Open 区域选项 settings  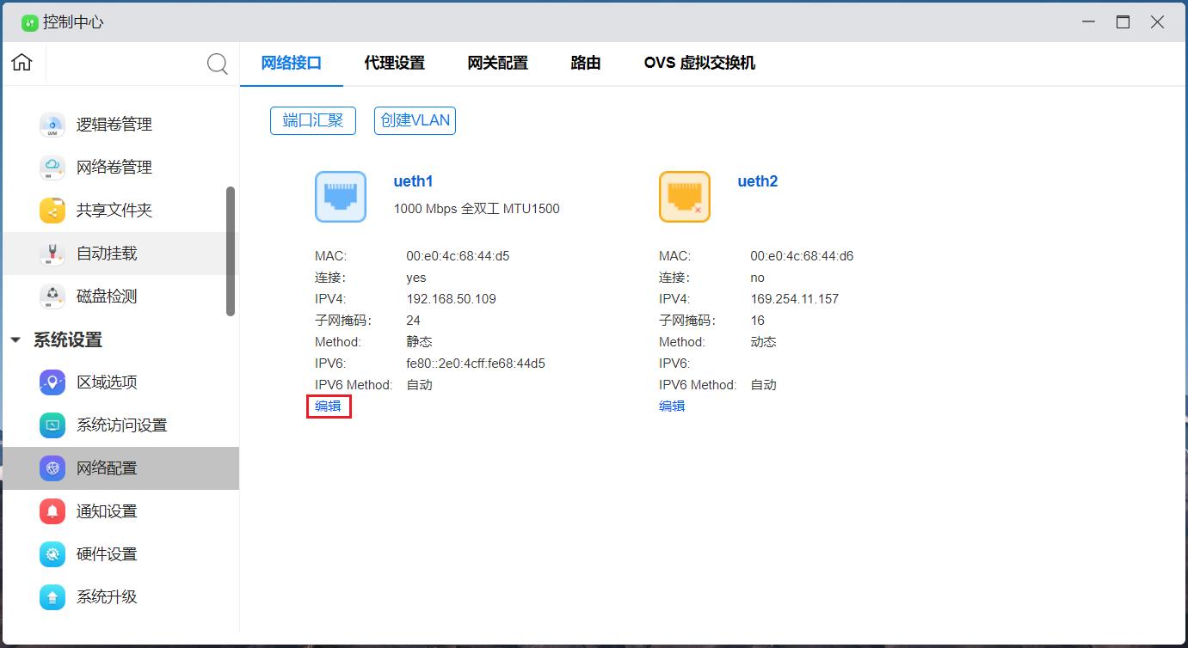[x=107, y=382]
